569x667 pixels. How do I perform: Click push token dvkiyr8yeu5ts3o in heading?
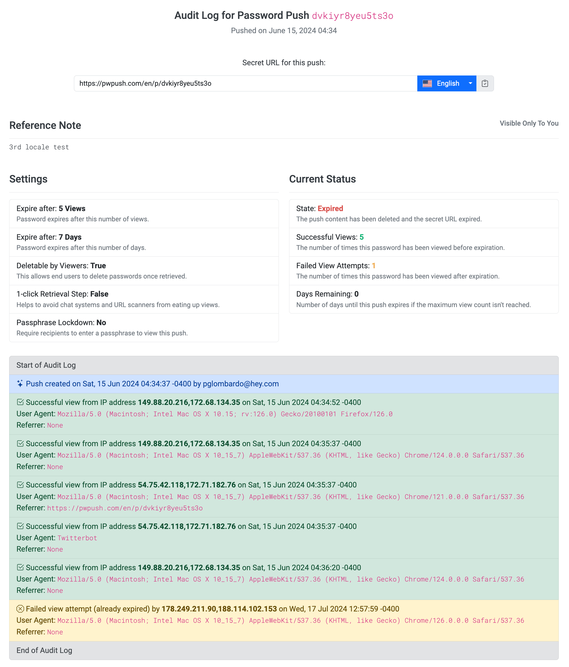point(353,16)
